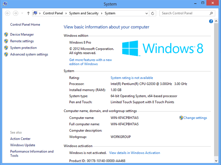The image size is (221, 165).
Task: Click the shield icon beside Remote settings
Action: click(6, 41)
